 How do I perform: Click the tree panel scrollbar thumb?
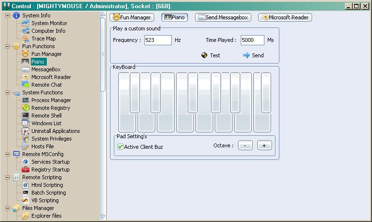point(103,54)
